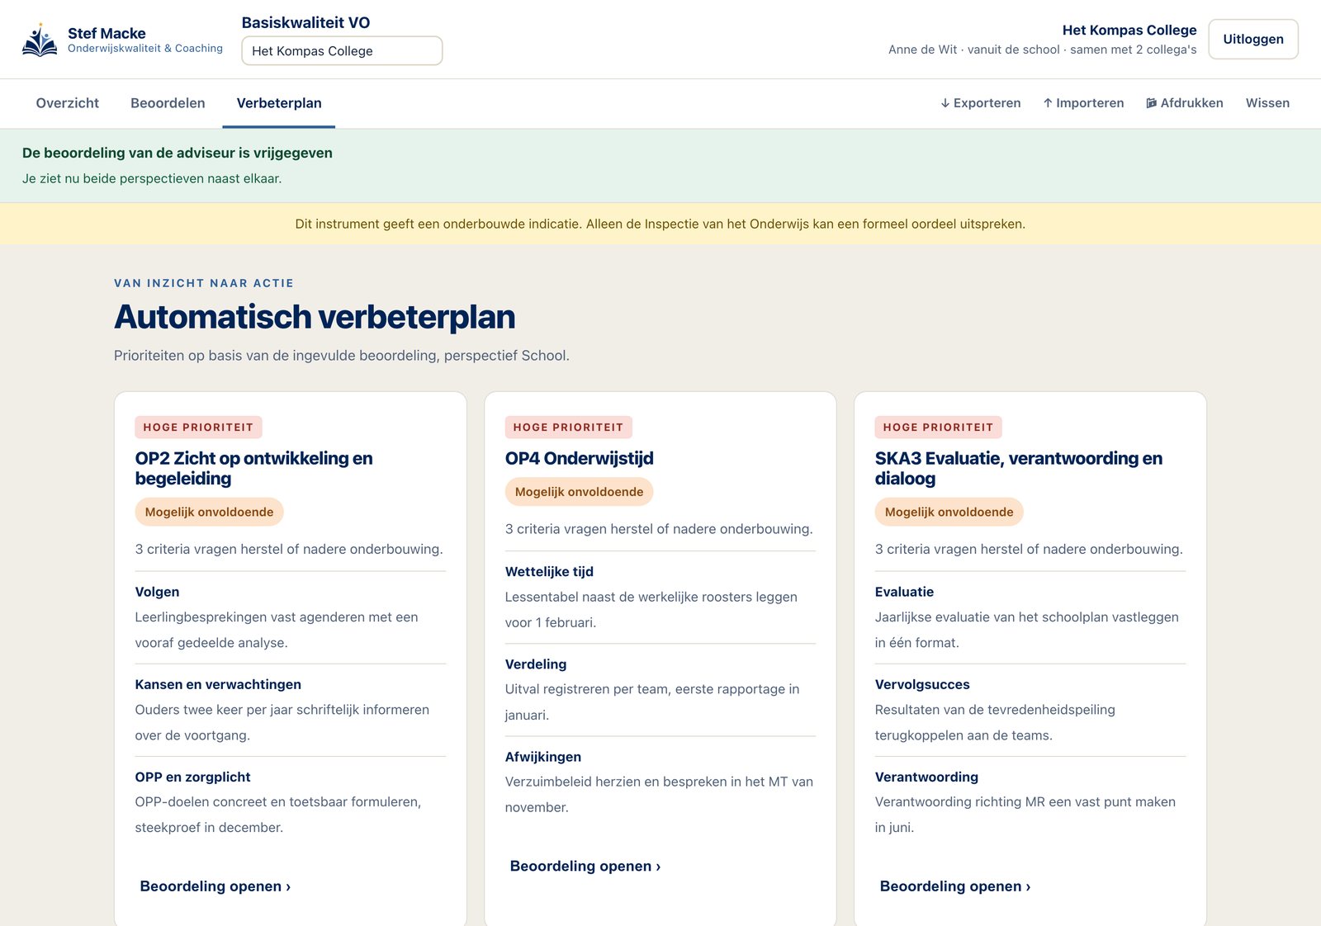Click Importeren with up arrow
This screenshot has width=1321, height=926.
(x=1083, y=103)
